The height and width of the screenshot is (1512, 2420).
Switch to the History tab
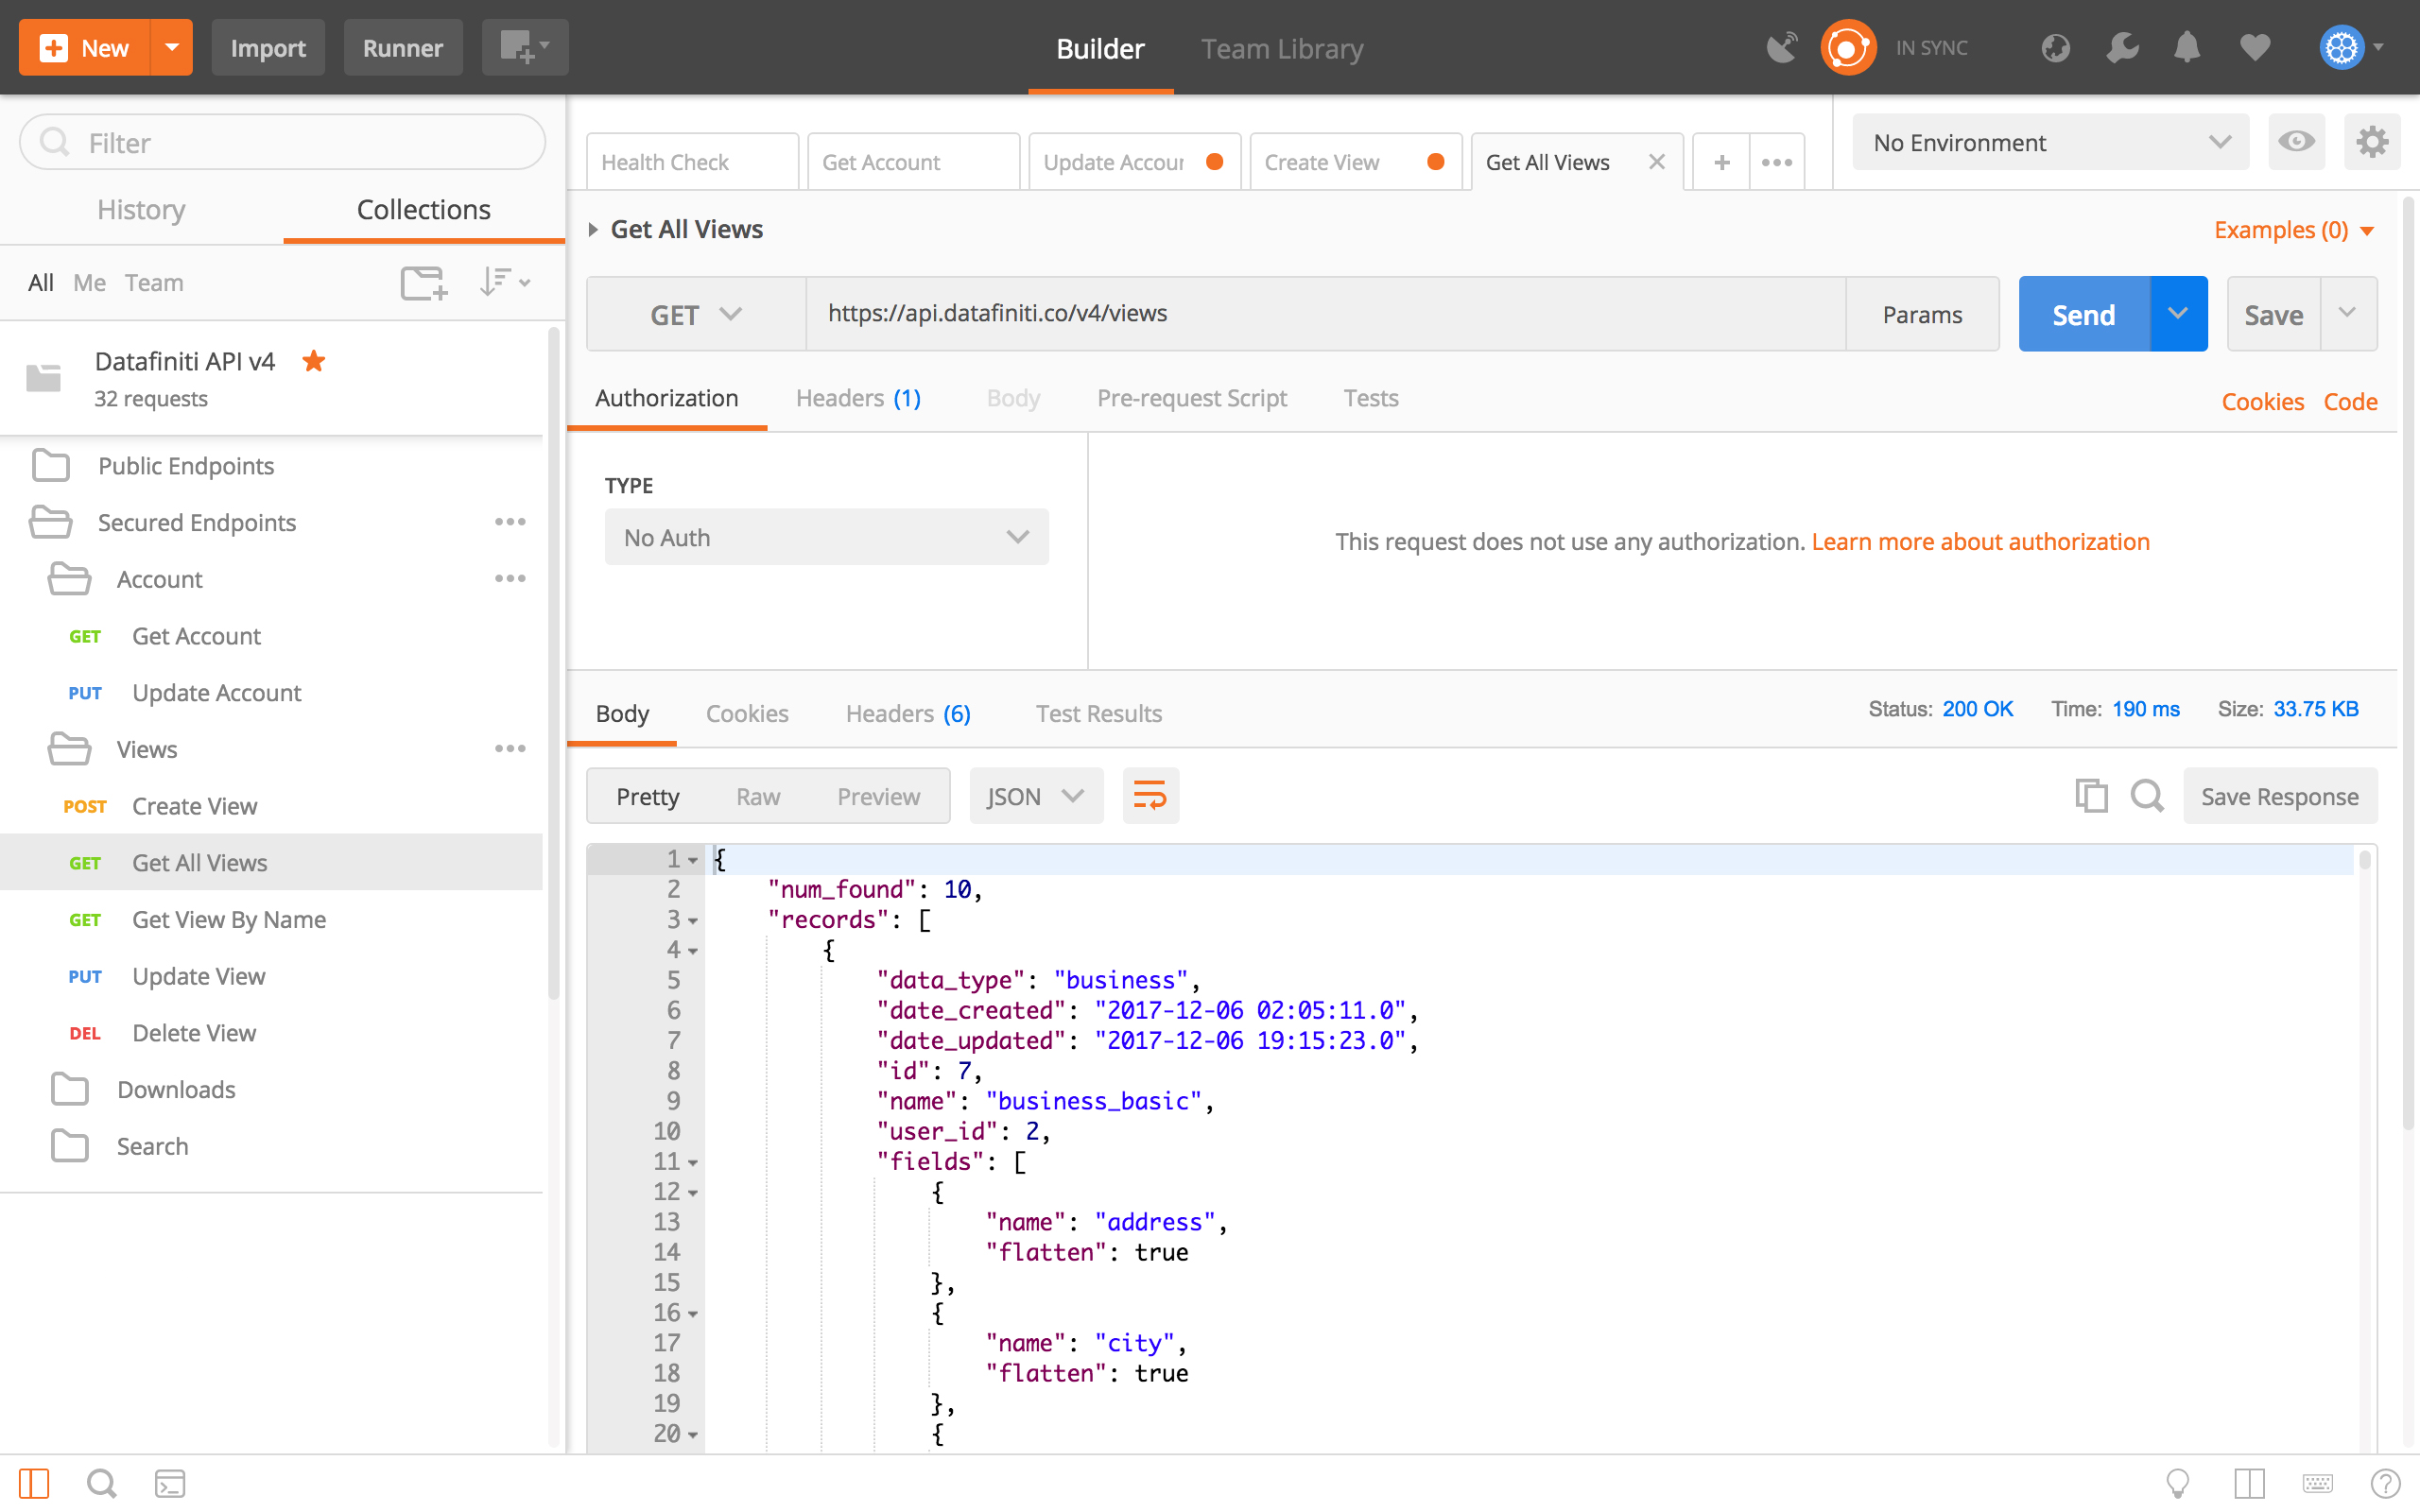pyautogui.click(x=141, y=209)
